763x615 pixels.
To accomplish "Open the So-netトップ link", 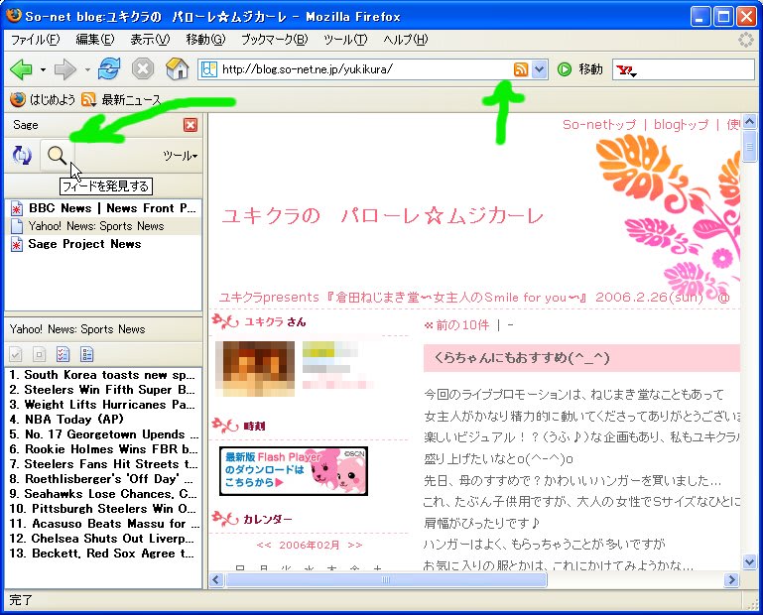I will click(599, 125).
